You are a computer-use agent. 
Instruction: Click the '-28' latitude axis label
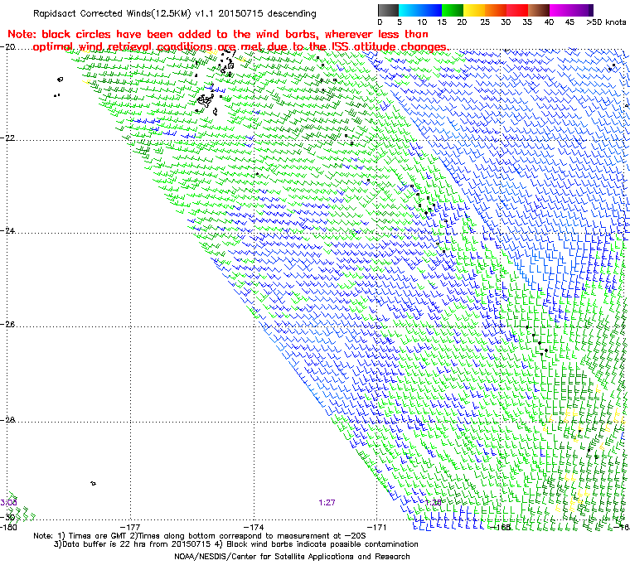click(7, 420)
